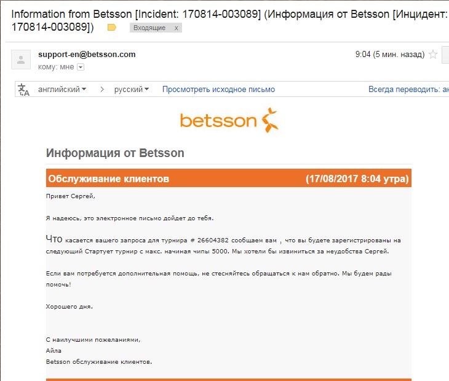Open target language русский dropdown
The height and width of the screenshot is (381, 449).
point(132,90)
